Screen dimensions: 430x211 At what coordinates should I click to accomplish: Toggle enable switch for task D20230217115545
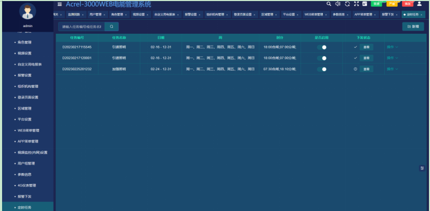coord(322,47)
